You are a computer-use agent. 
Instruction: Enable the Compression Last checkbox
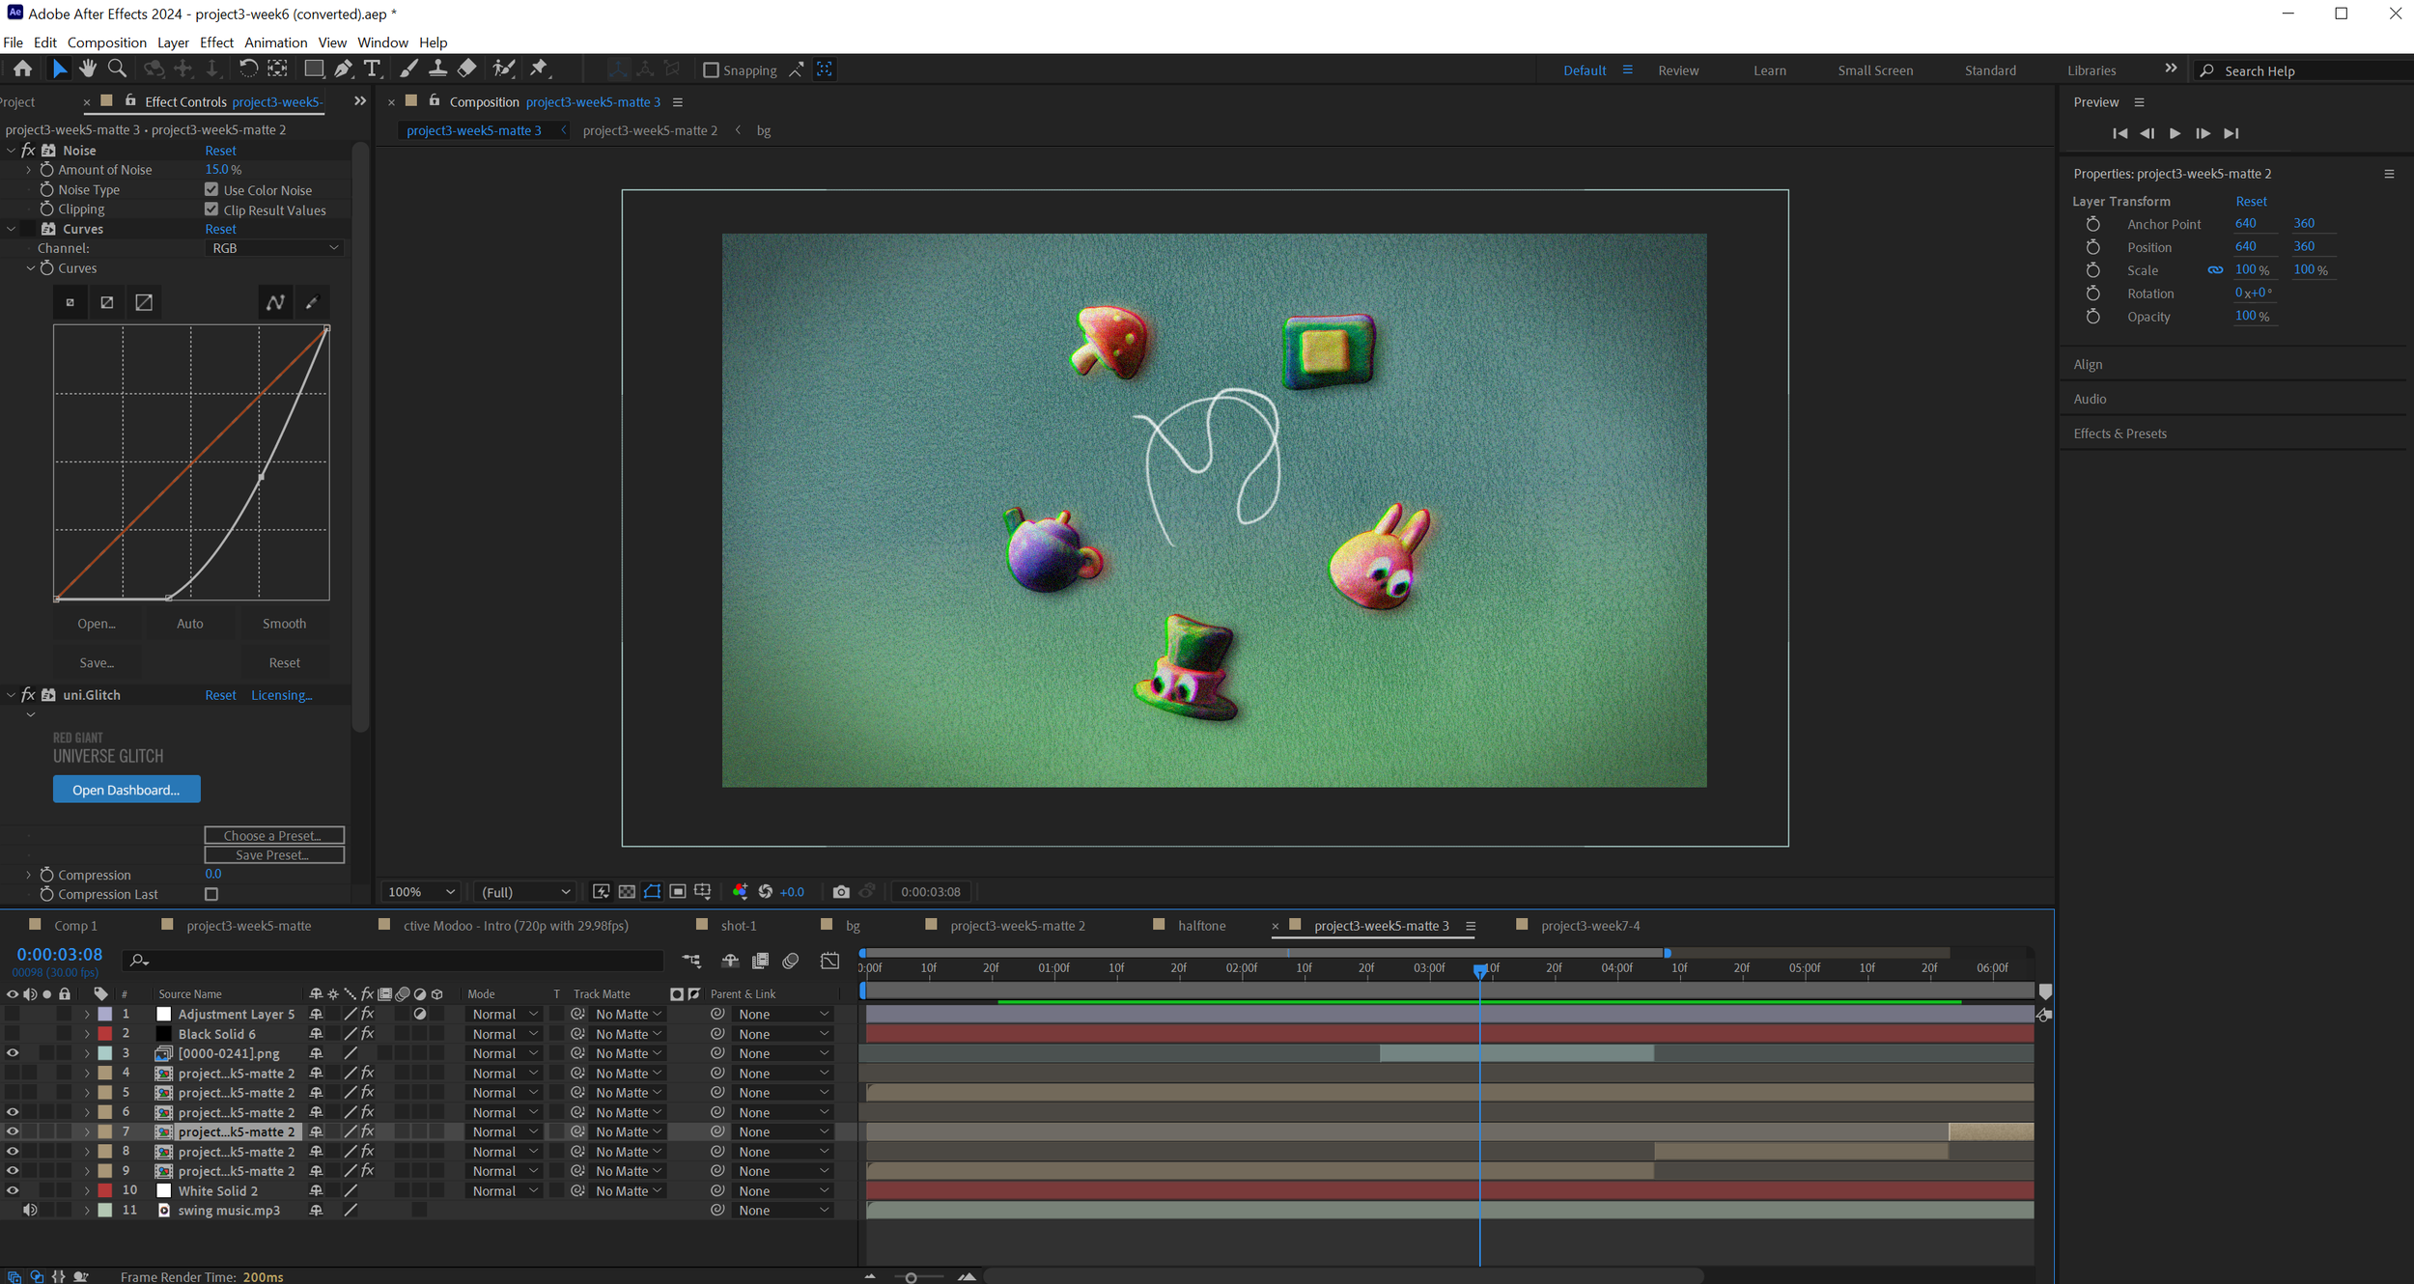[211, 895]
